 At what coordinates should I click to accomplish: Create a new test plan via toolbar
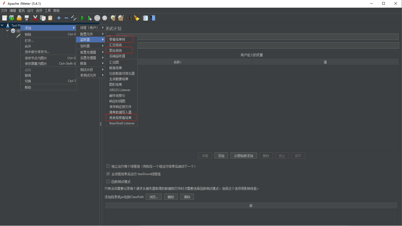pyautogui.click(x=4, y=18)
